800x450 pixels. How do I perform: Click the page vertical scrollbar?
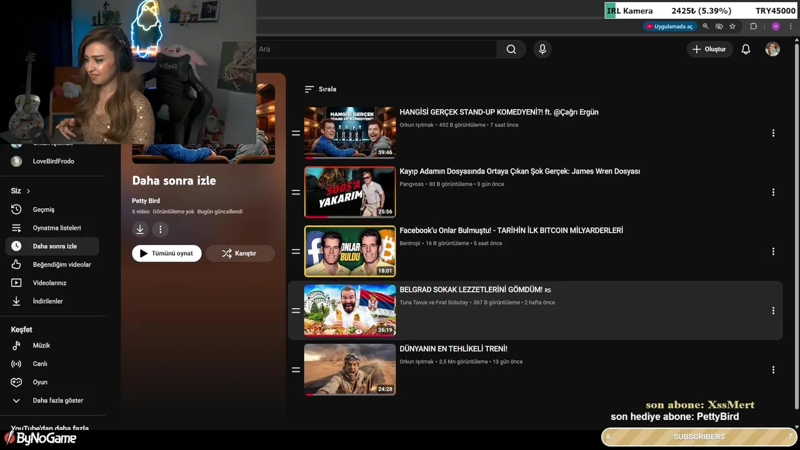tap(796, 225)
